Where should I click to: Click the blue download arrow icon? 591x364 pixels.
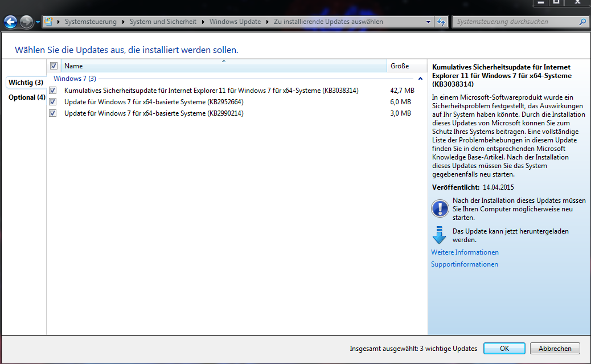coord(439,235)
